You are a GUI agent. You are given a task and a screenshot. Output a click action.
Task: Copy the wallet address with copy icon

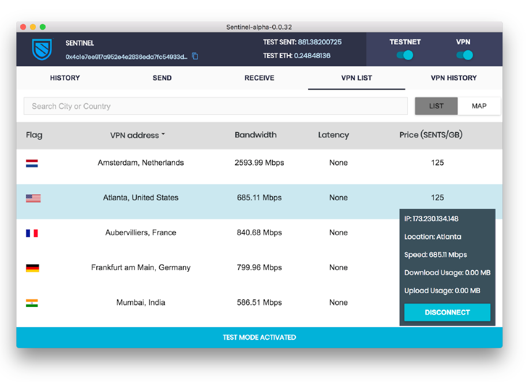[195, 56]
